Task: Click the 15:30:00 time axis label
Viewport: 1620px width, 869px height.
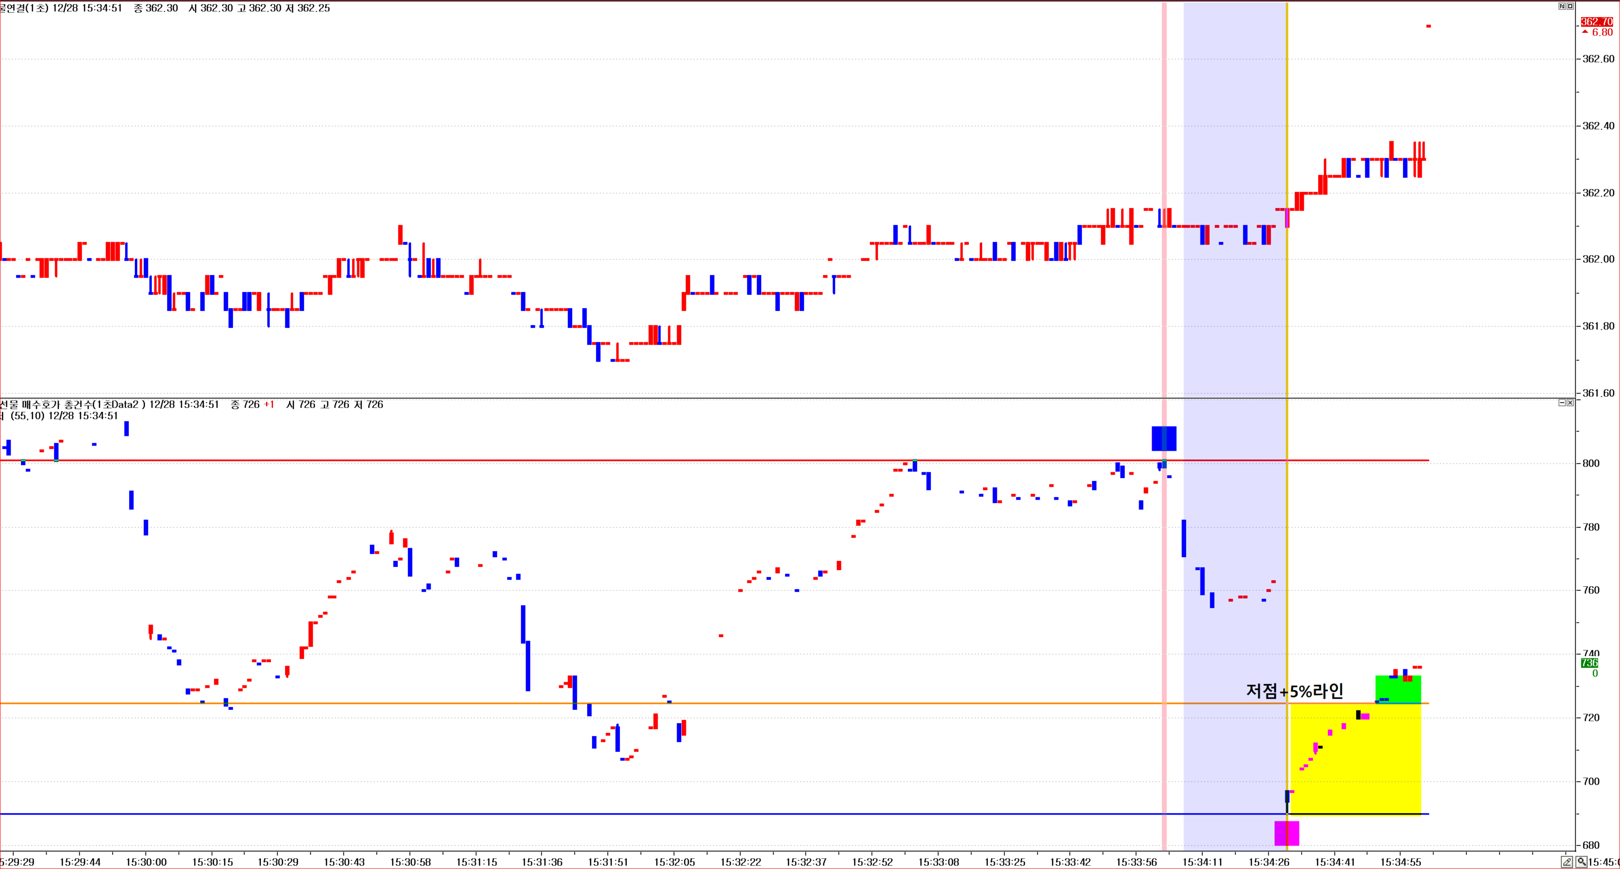Action: click(146, 862)
